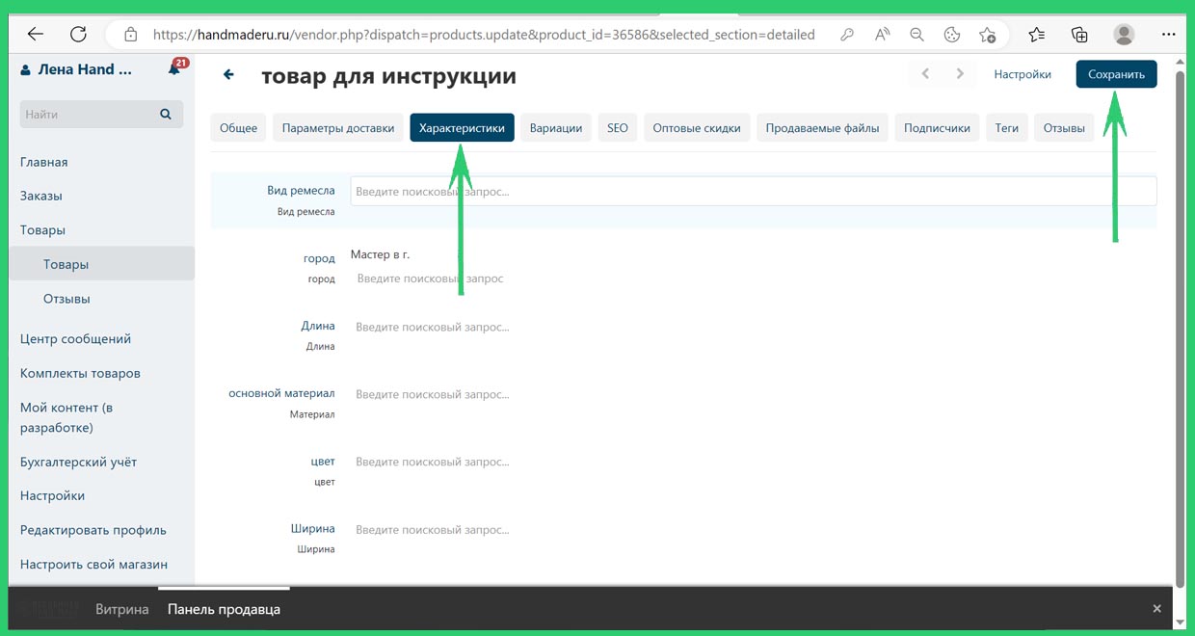
Task: Select Заказы in the sidebar
Action: click(41, 196)
